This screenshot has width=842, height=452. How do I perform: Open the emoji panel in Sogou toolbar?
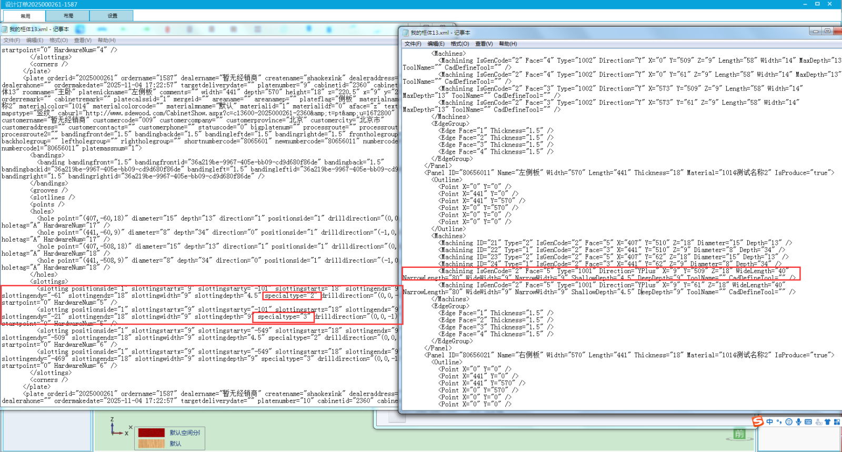tap(789, 422)
